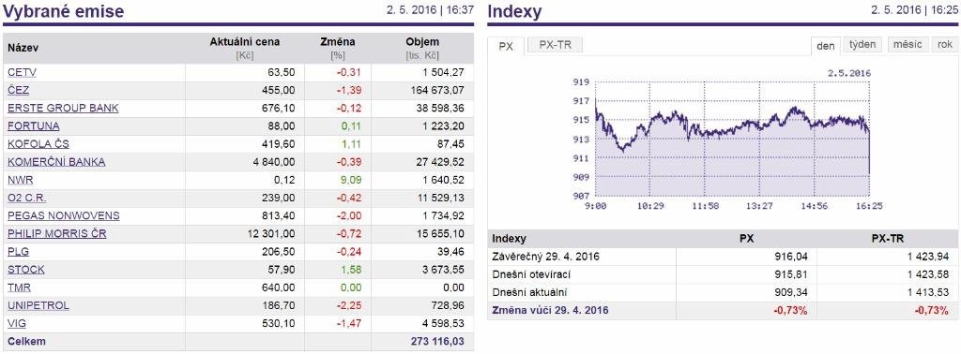The height and width of the screenshot is (354, 961).
Task: Open KOFOLA ČS emission page
Action: pos(38,144)
